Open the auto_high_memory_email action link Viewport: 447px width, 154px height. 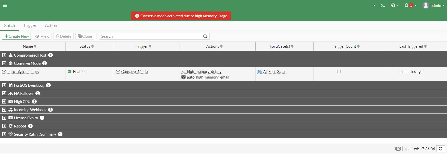pyautogui.click(x=208, y=77)
